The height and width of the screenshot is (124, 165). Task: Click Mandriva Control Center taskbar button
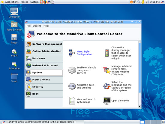43,122
